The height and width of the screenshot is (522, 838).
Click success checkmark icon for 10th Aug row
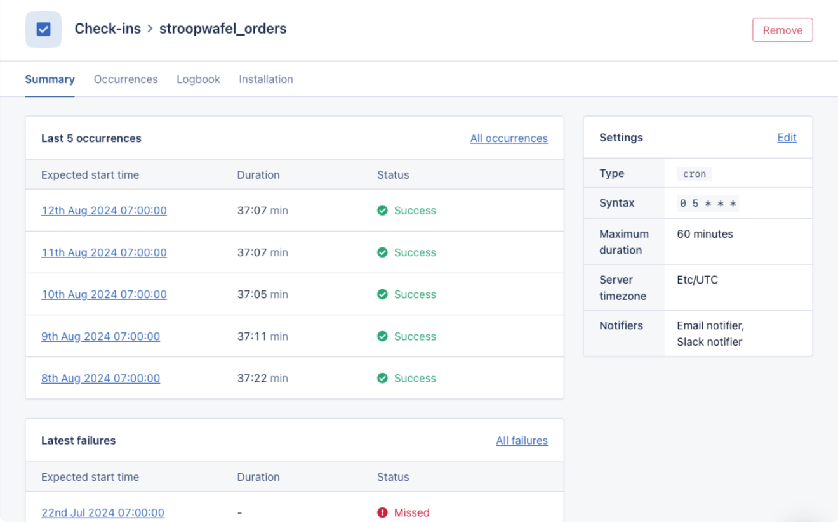[382, 294]
